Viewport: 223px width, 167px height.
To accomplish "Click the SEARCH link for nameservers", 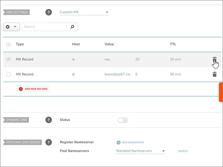I will tap(183, 151).
